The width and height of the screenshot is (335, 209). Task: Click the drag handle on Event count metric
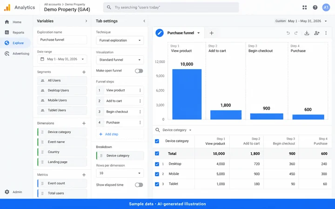42,183
